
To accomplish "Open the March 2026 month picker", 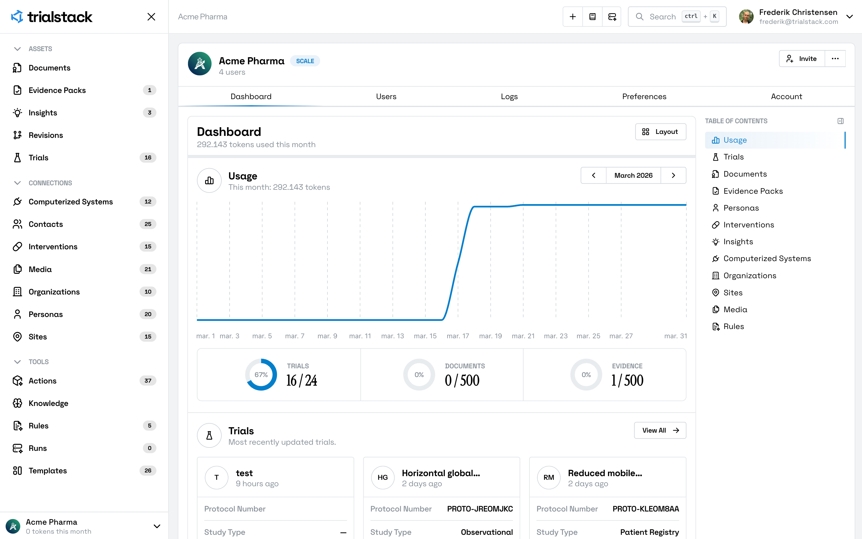I will 633,175.
